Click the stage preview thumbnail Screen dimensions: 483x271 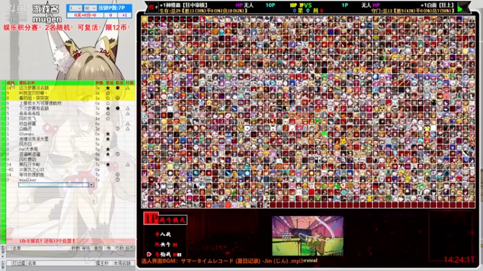coord(307,235)
